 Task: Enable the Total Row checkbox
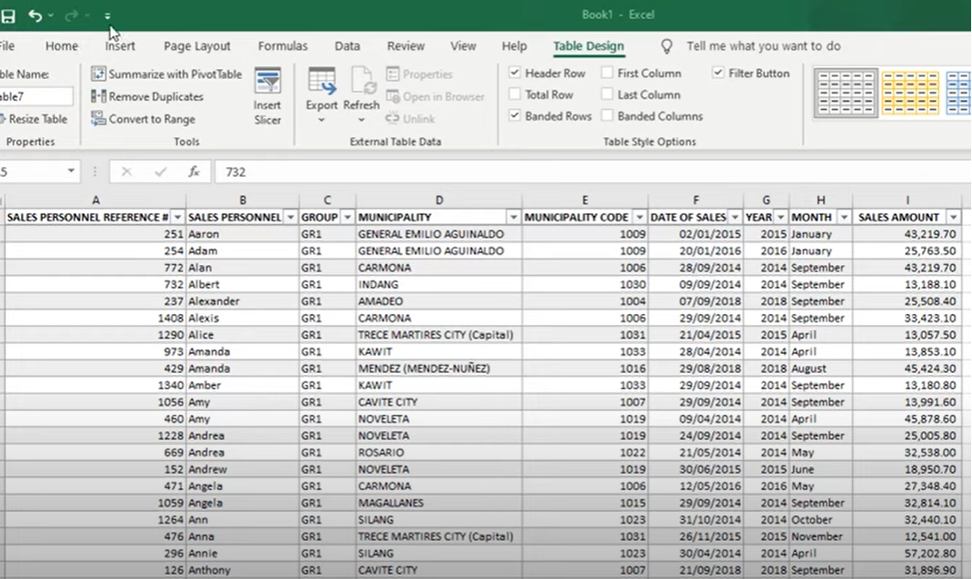click(x=515, y=94)
